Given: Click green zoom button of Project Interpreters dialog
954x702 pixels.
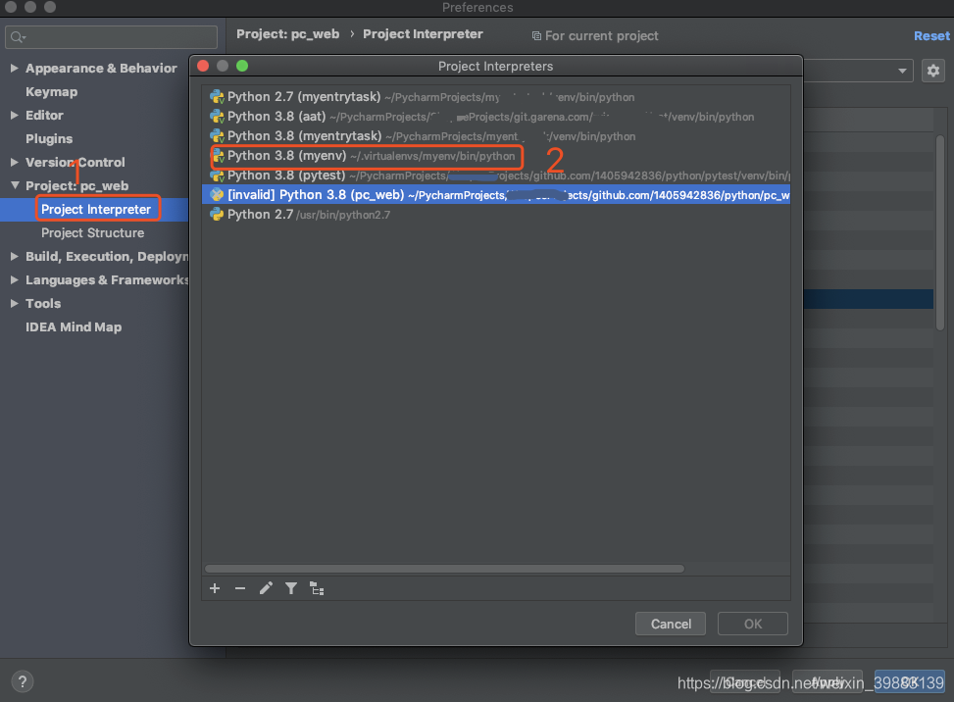Looking at the screenshot, I should tap(242, 66).
